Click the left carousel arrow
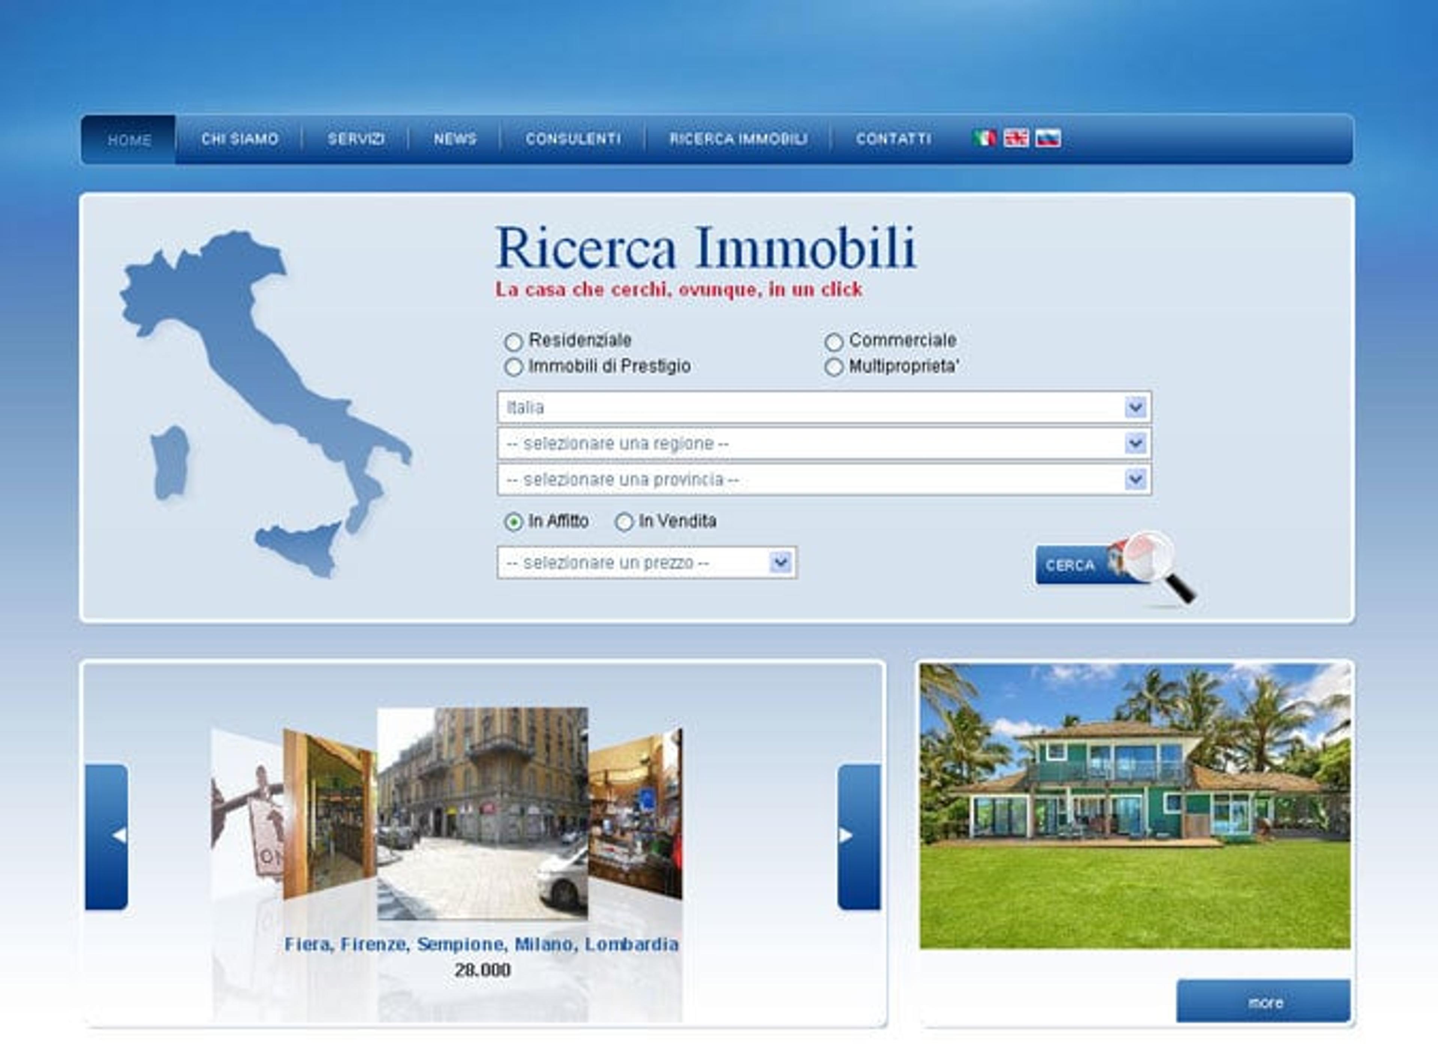1438x1044 pixels. pyautogui.click(x=106, y=837)
